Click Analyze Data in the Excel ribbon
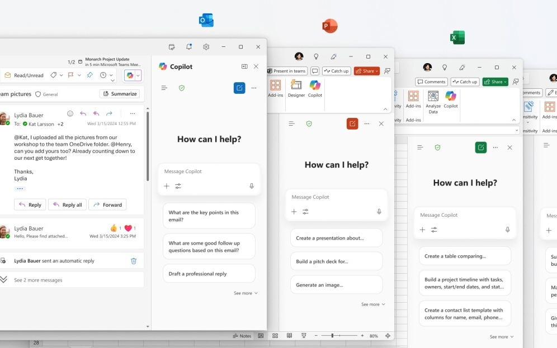Screen dimensions: 557x348 [x=433, y=101]
